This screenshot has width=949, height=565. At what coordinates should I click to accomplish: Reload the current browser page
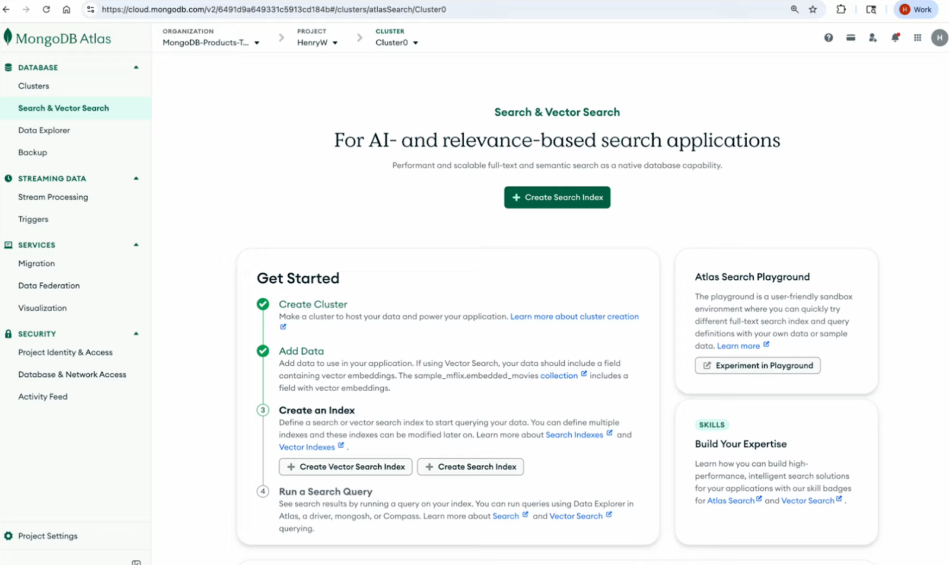pyautogui.click(x=46, y=9)
